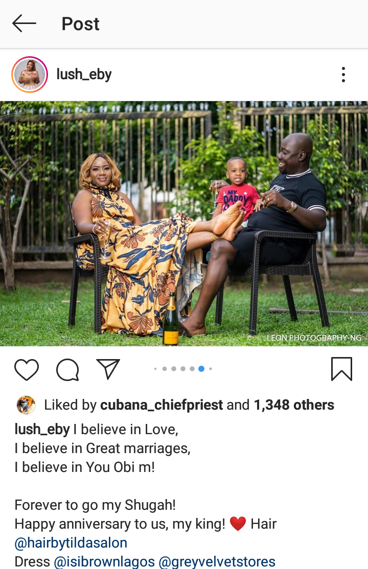Open the @isibrownlagos mention

click(104, 562)
